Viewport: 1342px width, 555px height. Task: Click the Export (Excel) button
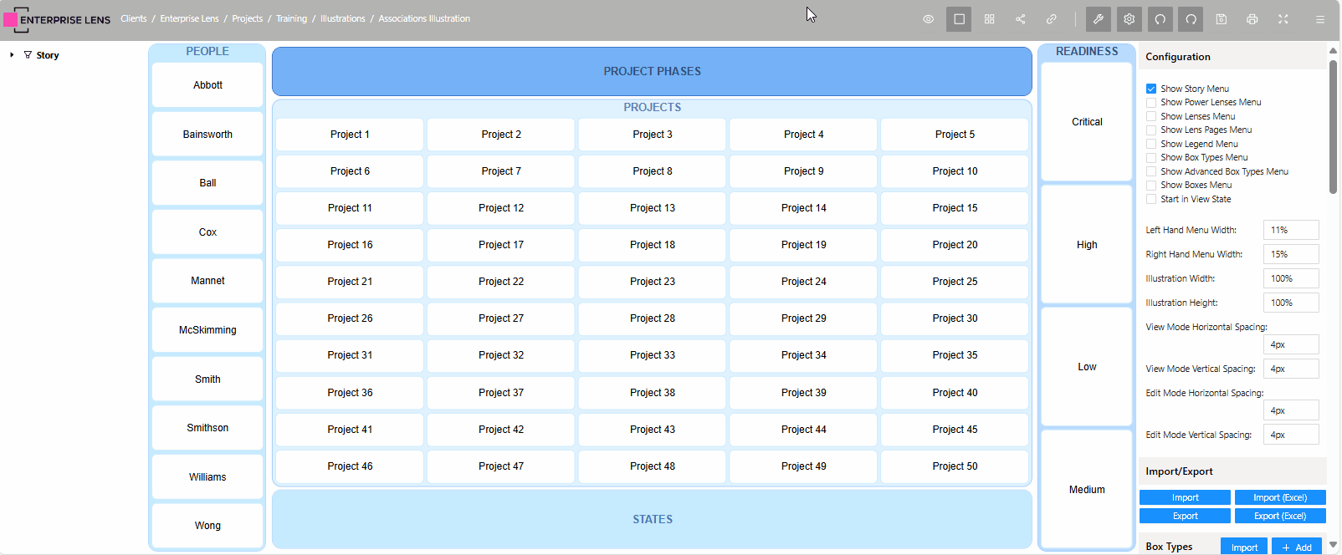tap(1280, 516)
